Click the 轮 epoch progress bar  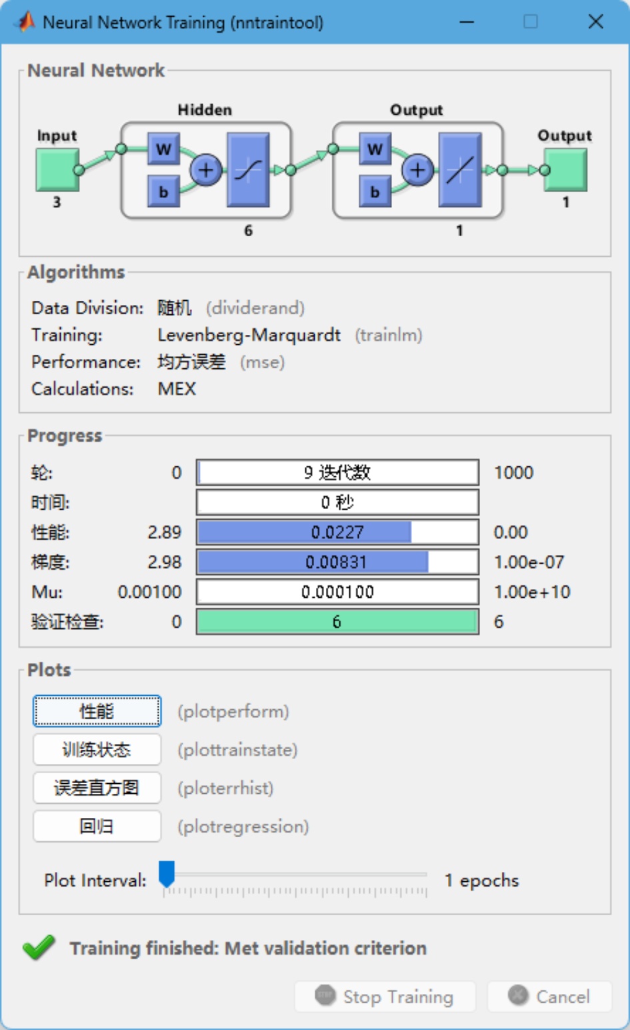pyautogui.click(x=337, y=472)
